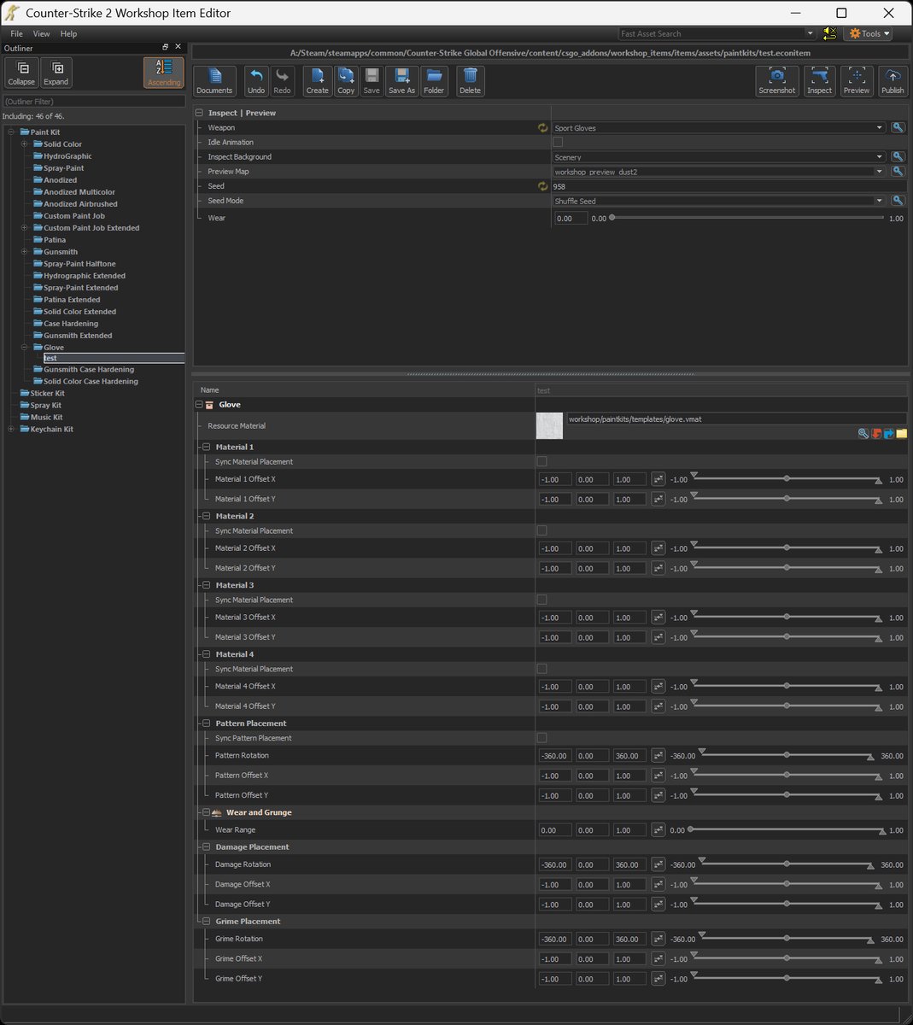
Task: Expand the Keychain Kit tree node
Action: point(11,430)
